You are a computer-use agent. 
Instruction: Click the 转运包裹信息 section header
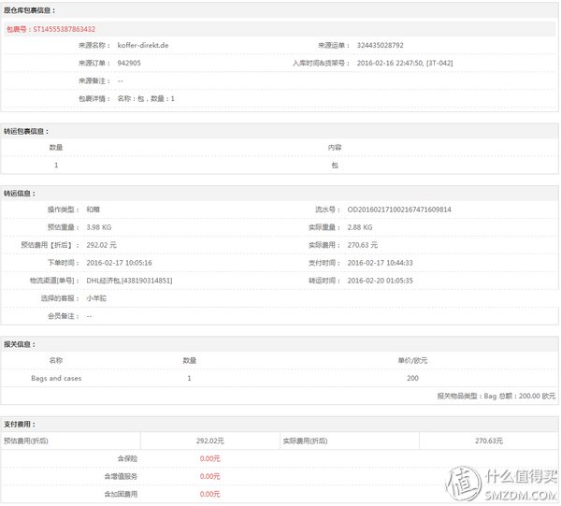click(x=26, y=131)
